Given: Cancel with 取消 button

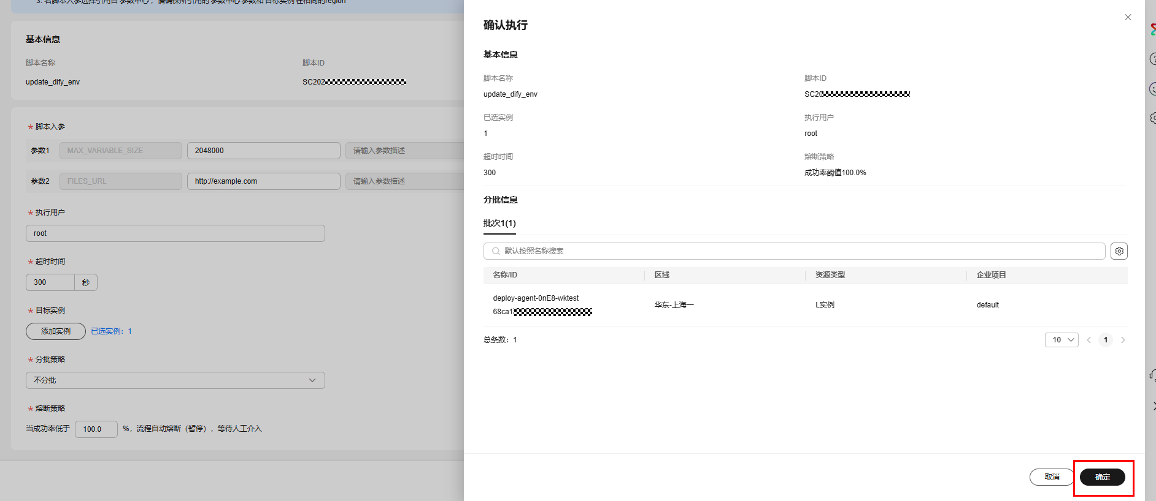Looking at the screenshot, I should [1052, 477].
